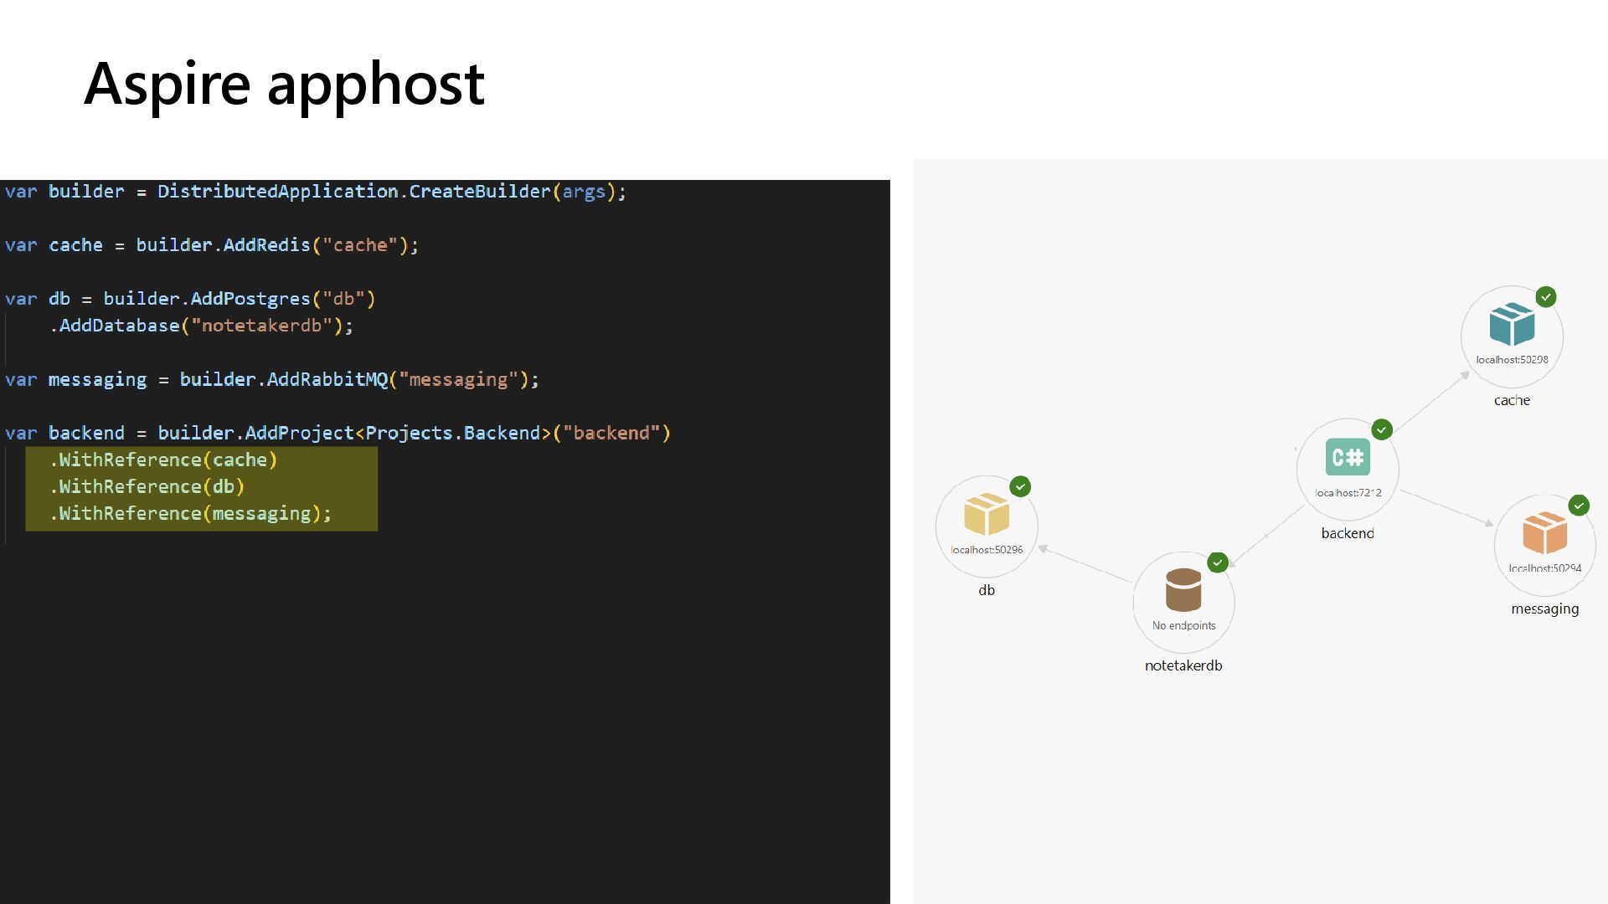
Task: Click the 'No endpoints' text in notetakerdb
Action: click(x=1183, y=625)
